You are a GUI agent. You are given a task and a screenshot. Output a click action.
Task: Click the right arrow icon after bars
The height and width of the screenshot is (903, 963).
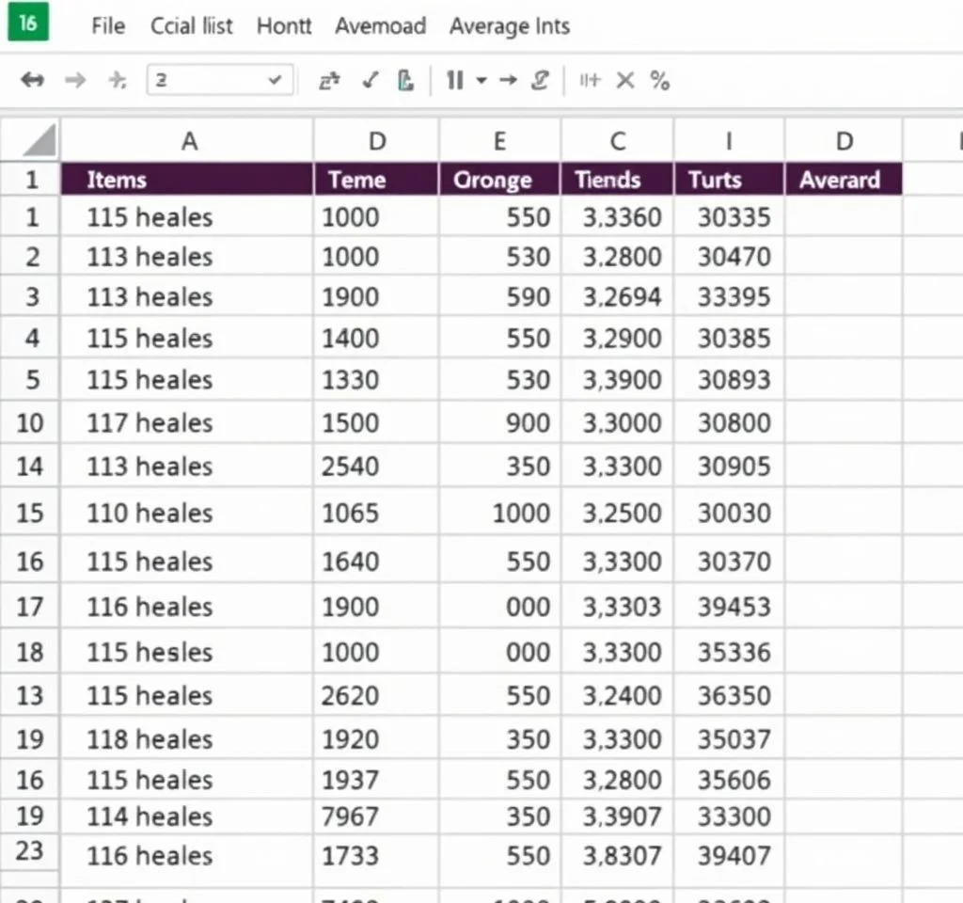(x=507, y=80)
